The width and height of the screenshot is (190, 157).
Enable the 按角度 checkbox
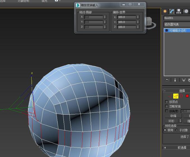click(x=167, y=111)
